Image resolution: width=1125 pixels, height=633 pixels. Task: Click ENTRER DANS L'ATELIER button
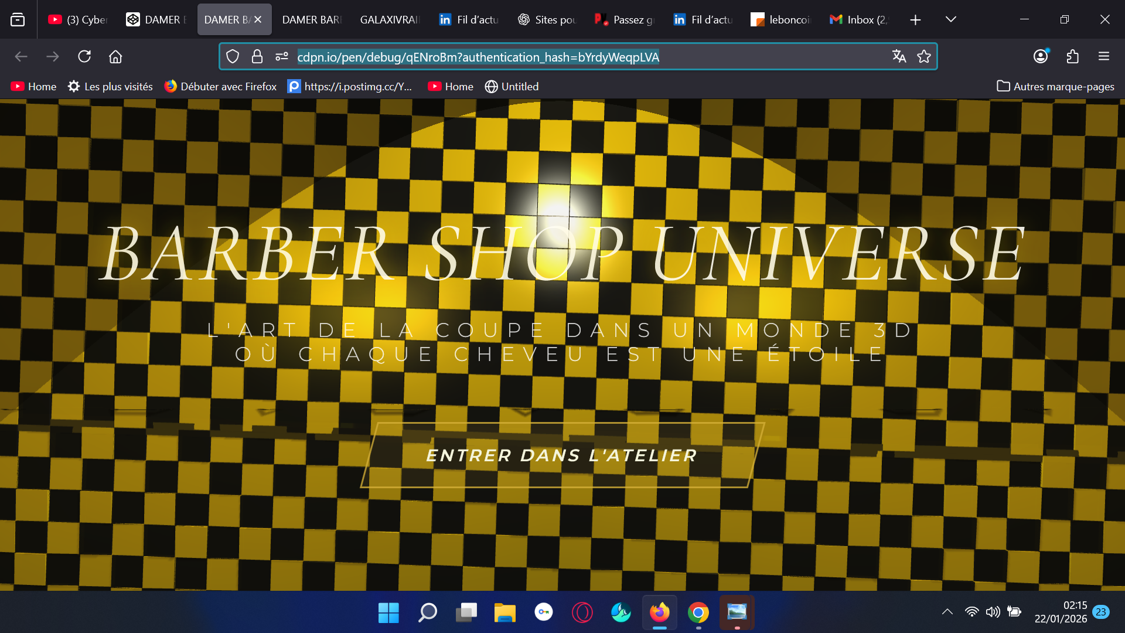point(562,455)
